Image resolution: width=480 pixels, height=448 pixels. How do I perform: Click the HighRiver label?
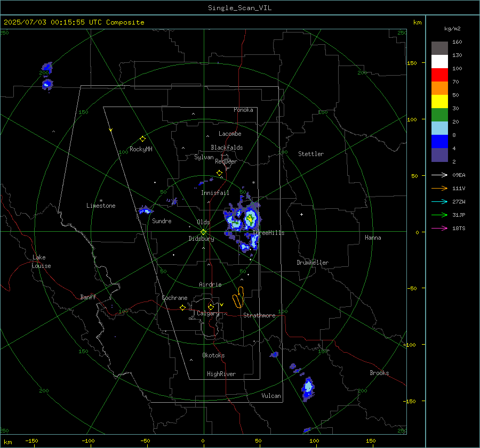click(221, 374)
